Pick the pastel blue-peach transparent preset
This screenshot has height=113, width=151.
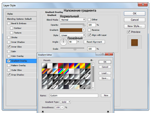[77, 87]
